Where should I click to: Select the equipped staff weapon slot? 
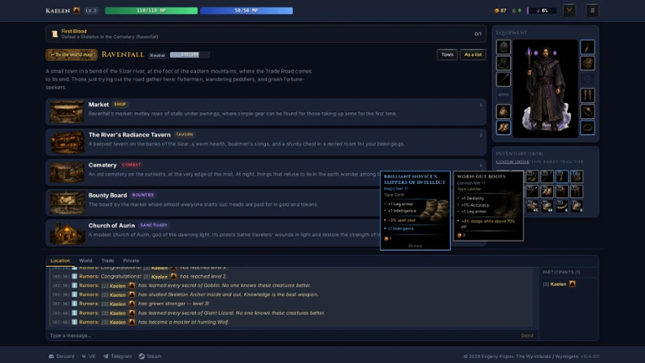(503, 79)
